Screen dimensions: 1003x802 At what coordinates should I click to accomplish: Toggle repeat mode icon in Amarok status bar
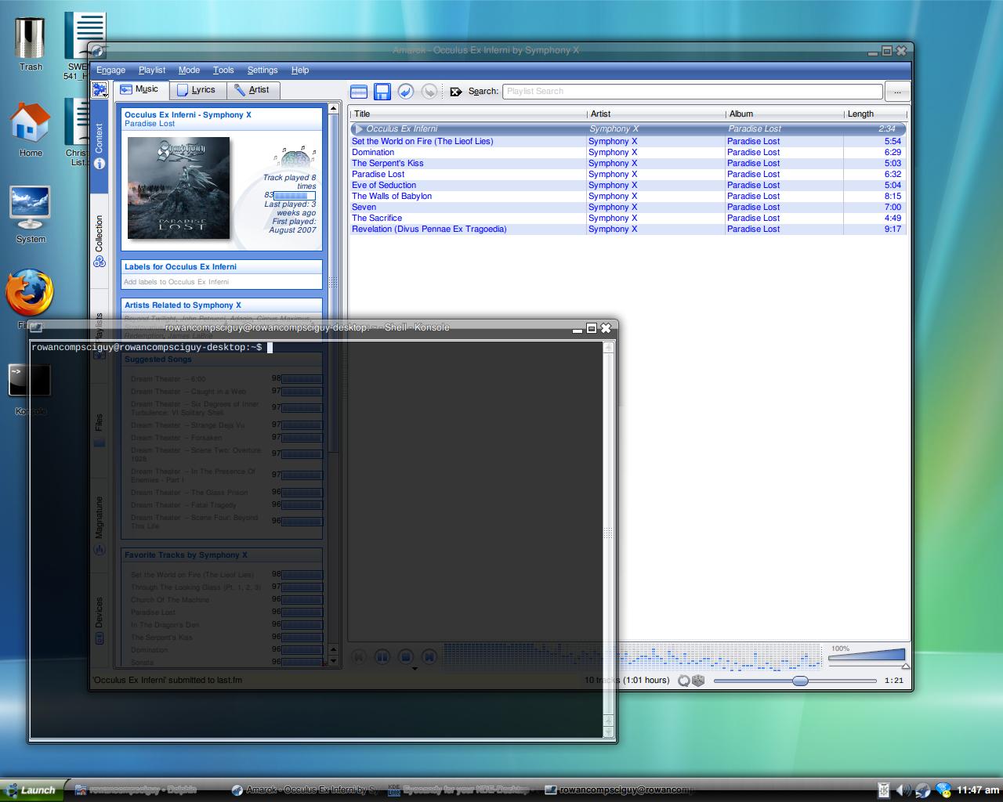click(x=684, y=681)
